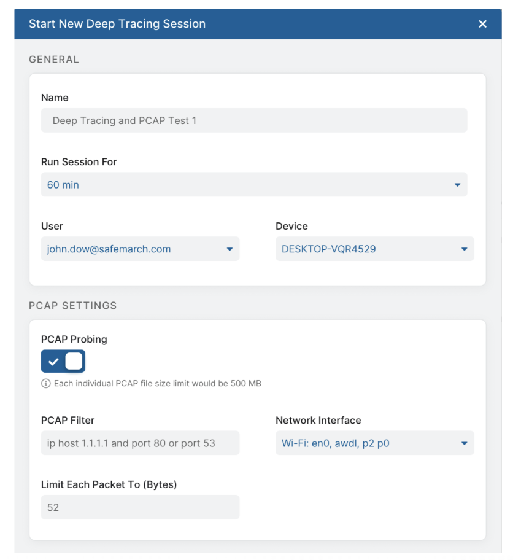Open the Device dropdown showing DESKTOP-VQR4529
Image resolution: width=513 pixels, height=560 pixels.
point(374,249)
